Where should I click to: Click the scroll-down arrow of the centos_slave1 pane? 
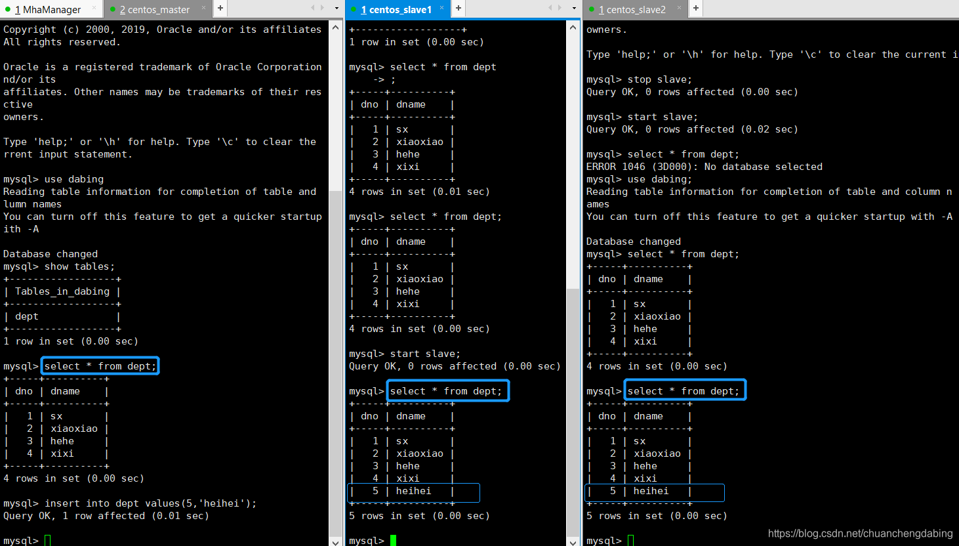573,541
